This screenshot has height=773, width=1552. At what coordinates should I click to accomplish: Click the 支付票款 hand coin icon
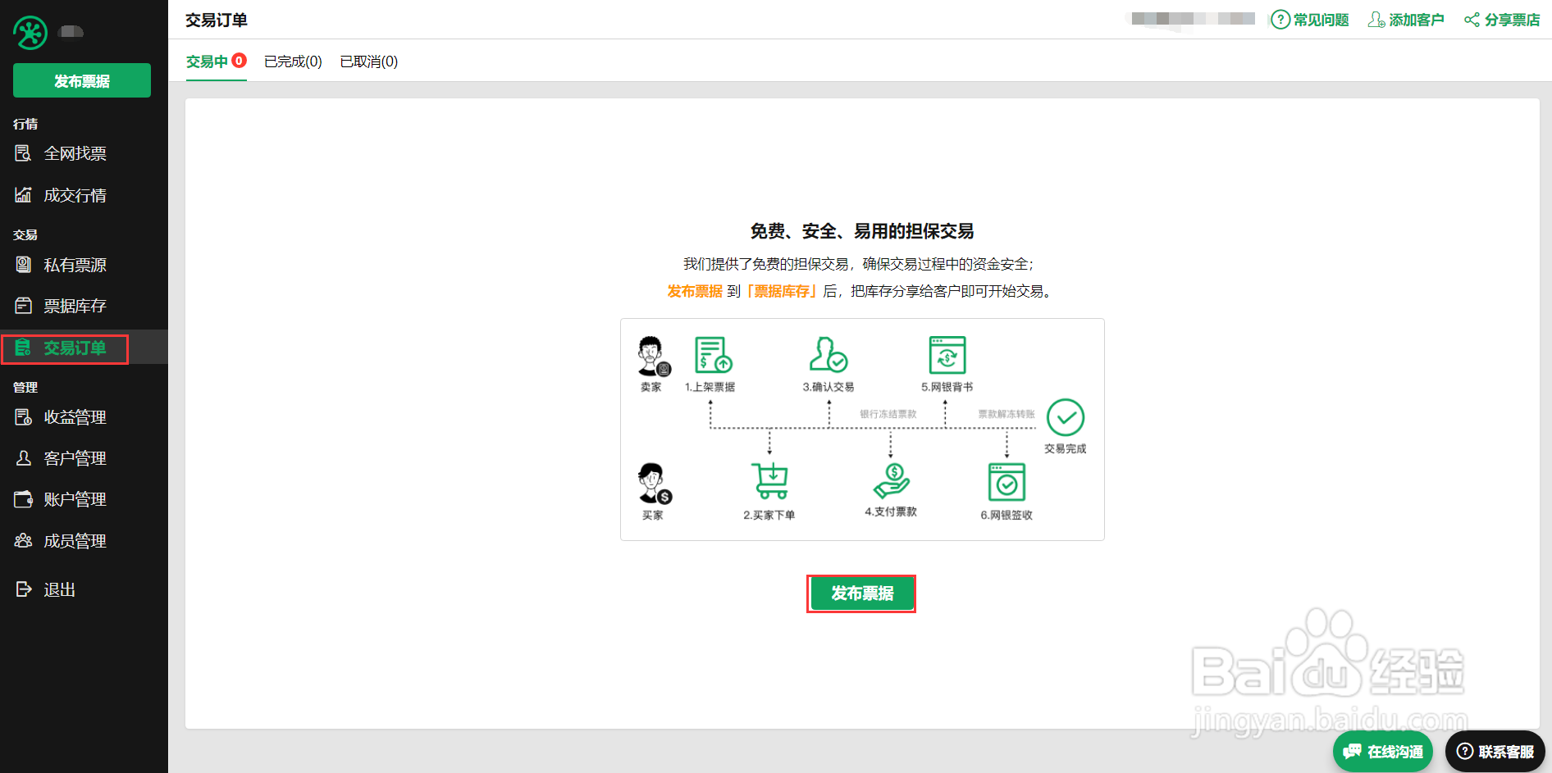(x=892, y=480)
